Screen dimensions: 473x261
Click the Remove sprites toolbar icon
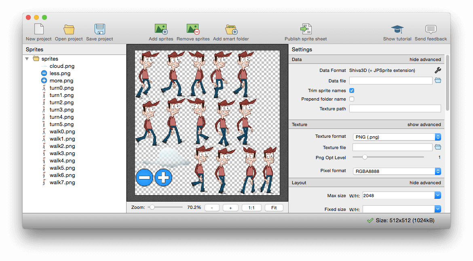[x=193, y=29]
